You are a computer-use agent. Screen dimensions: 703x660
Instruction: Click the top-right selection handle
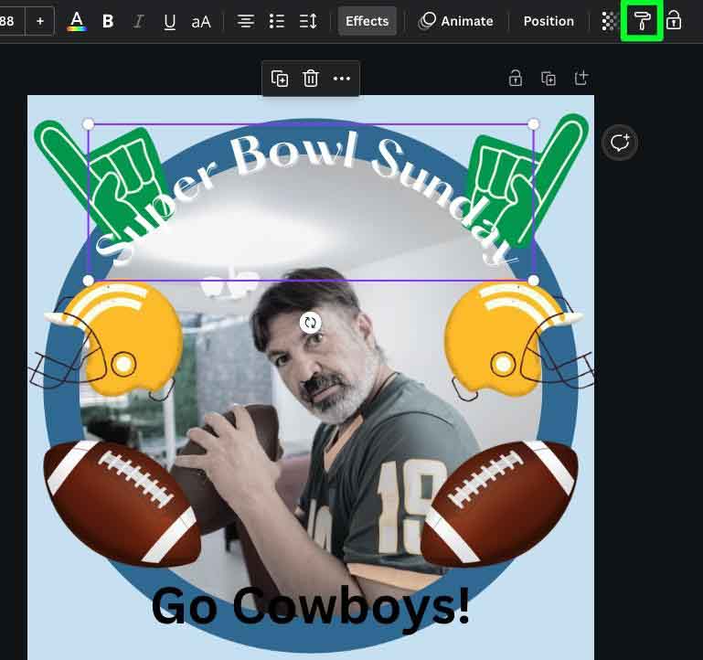pyautogui.click(x=534, y=123)
